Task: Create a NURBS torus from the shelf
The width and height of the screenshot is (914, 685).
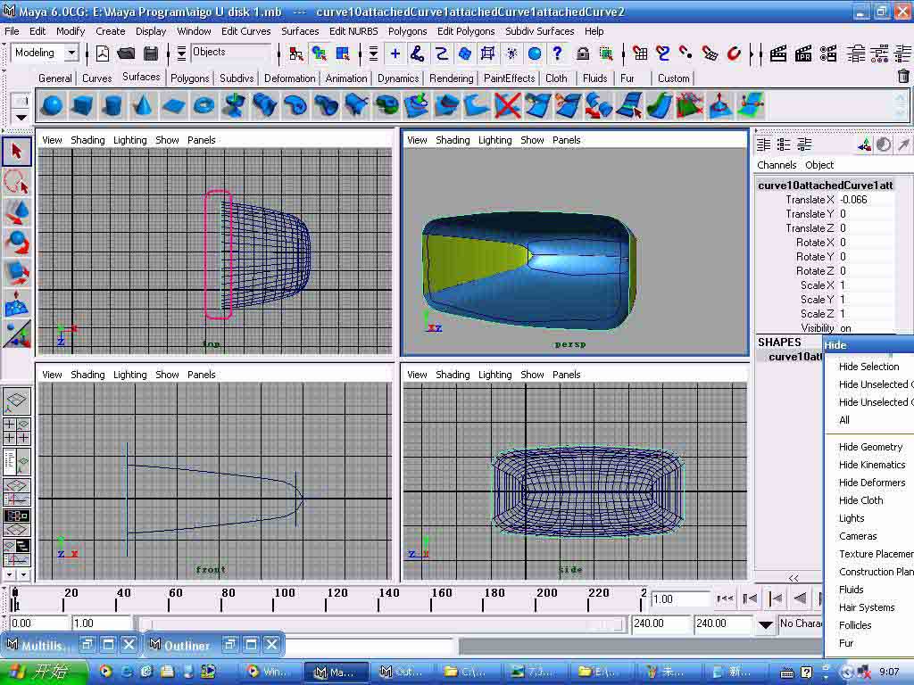Action: 204,106
